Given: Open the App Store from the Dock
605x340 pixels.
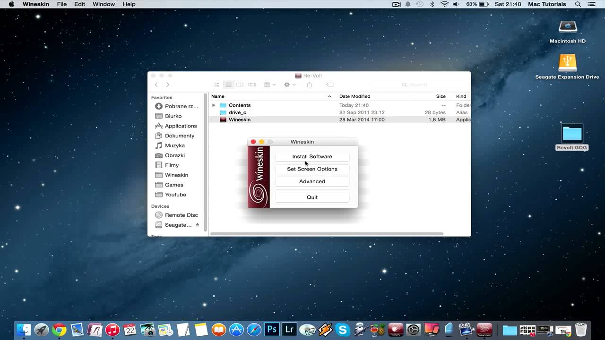Looking at the screenshot, I should [236, 330].
